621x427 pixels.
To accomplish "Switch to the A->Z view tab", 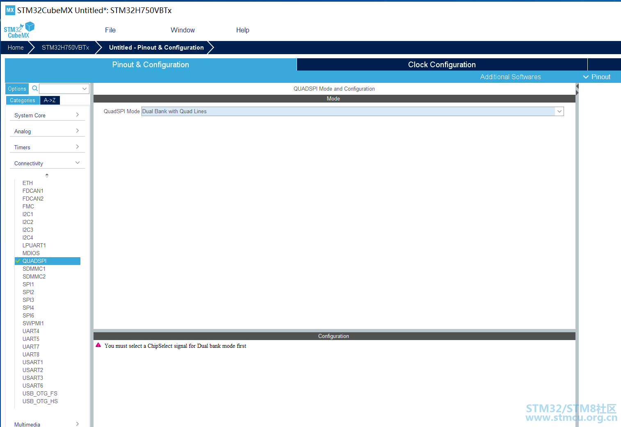I will [x=50, y=100].
